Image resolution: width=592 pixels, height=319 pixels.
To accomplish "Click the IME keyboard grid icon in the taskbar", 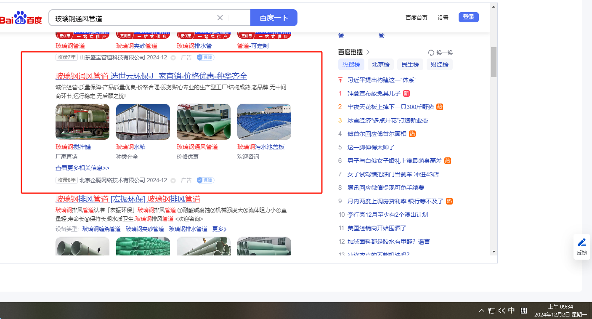I will pyautogui.click(x=524, y=311).
